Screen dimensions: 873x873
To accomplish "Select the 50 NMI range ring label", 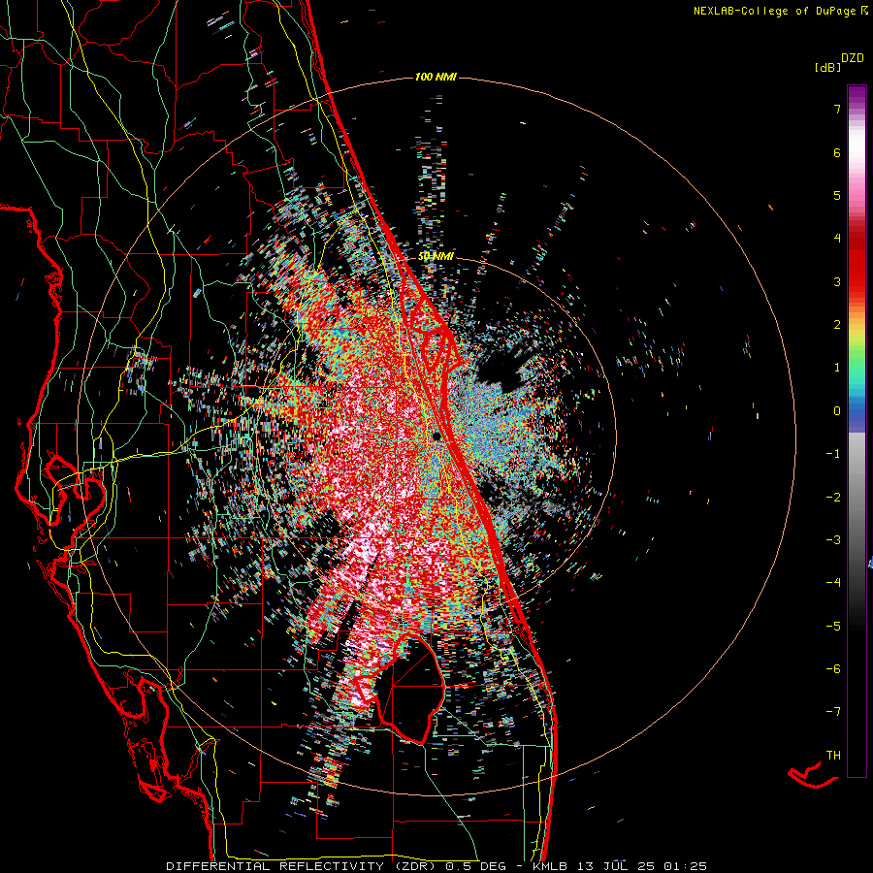I will [x=436, y=257].
